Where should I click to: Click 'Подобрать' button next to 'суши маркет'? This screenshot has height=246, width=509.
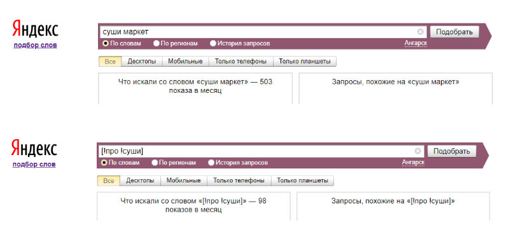pyautogui.click(x=454, y=32)
